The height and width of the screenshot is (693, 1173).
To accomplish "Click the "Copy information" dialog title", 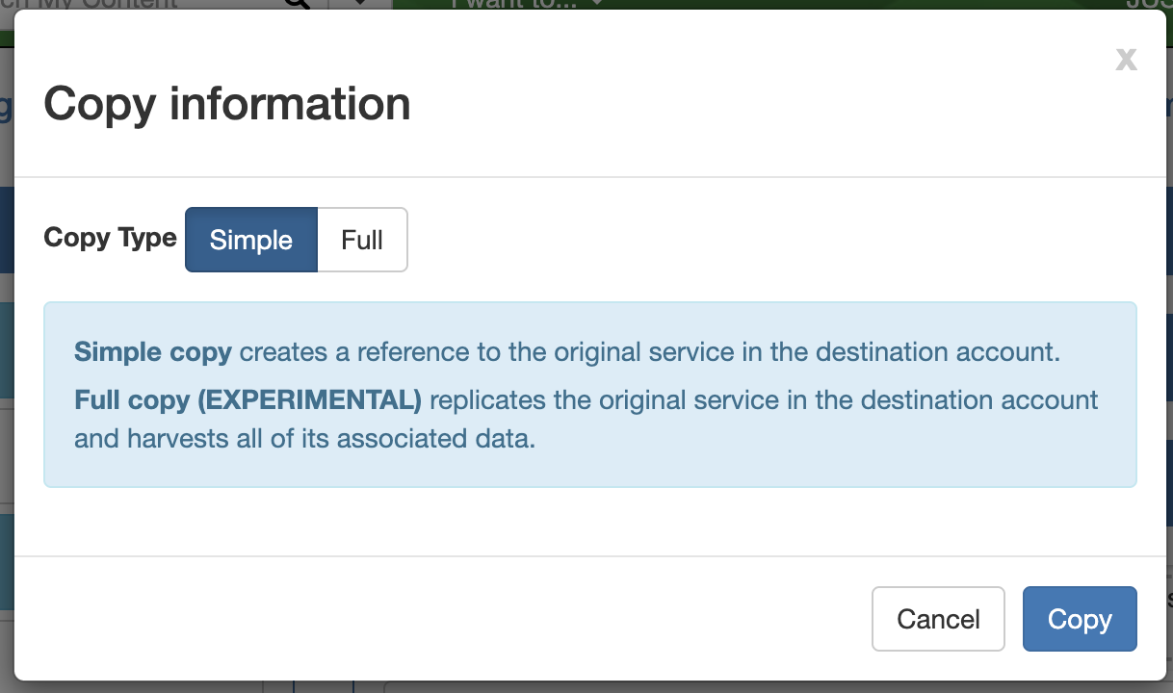I will [227, 104].
